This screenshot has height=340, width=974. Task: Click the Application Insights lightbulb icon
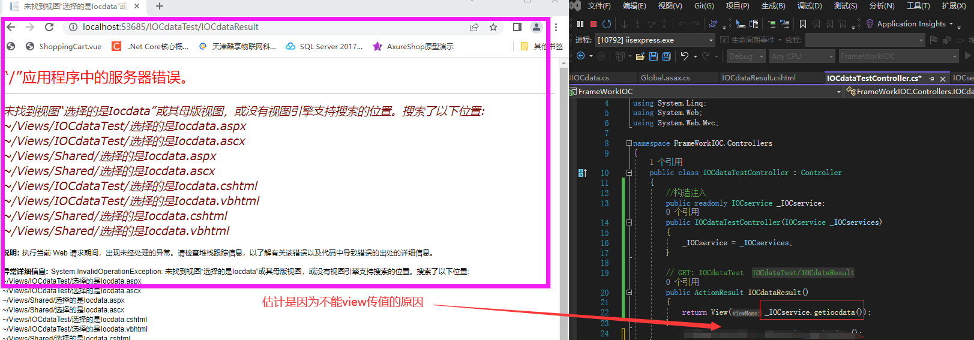870,24
